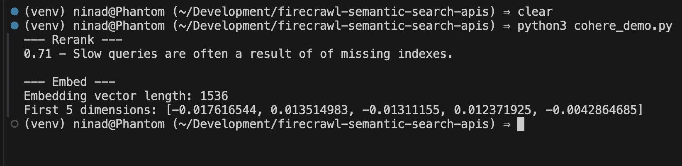Click ninad@Phantom on the last prompt line
The width and height of the screenshot is (682, 166).
click(119, 124)
